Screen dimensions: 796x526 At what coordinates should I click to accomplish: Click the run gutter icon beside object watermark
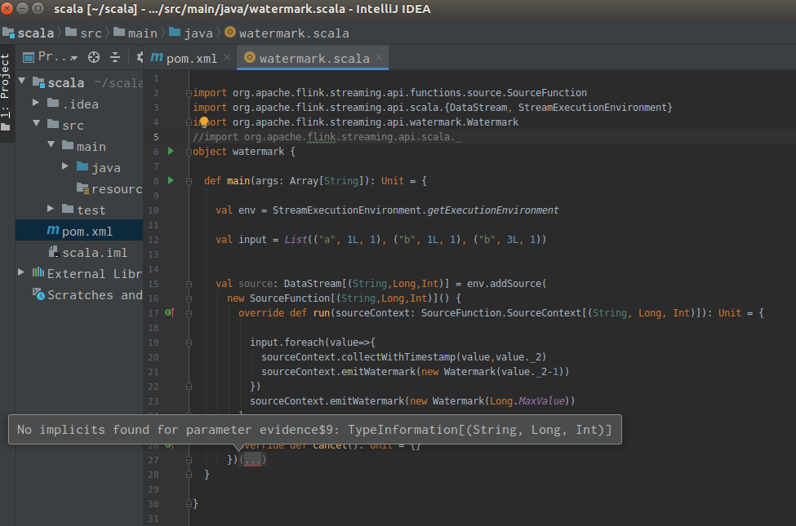171,151
